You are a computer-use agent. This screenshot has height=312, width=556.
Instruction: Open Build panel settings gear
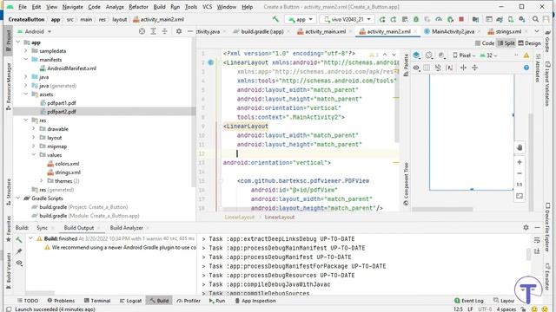point(526,227)
